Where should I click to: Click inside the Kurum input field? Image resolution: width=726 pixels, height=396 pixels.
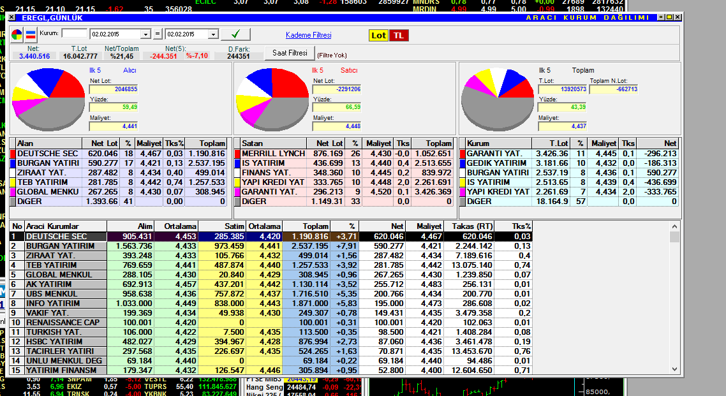coord(74,34)
